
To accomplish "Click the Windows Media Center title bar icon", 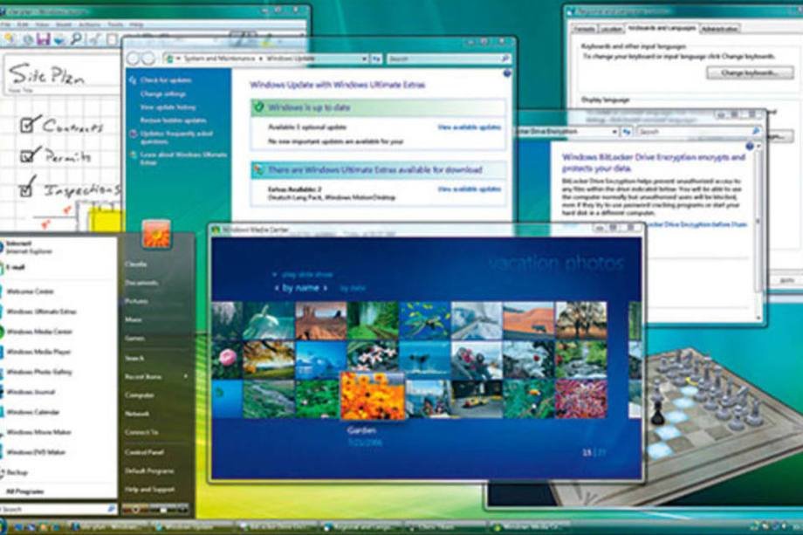I will (x=216, y=230).
